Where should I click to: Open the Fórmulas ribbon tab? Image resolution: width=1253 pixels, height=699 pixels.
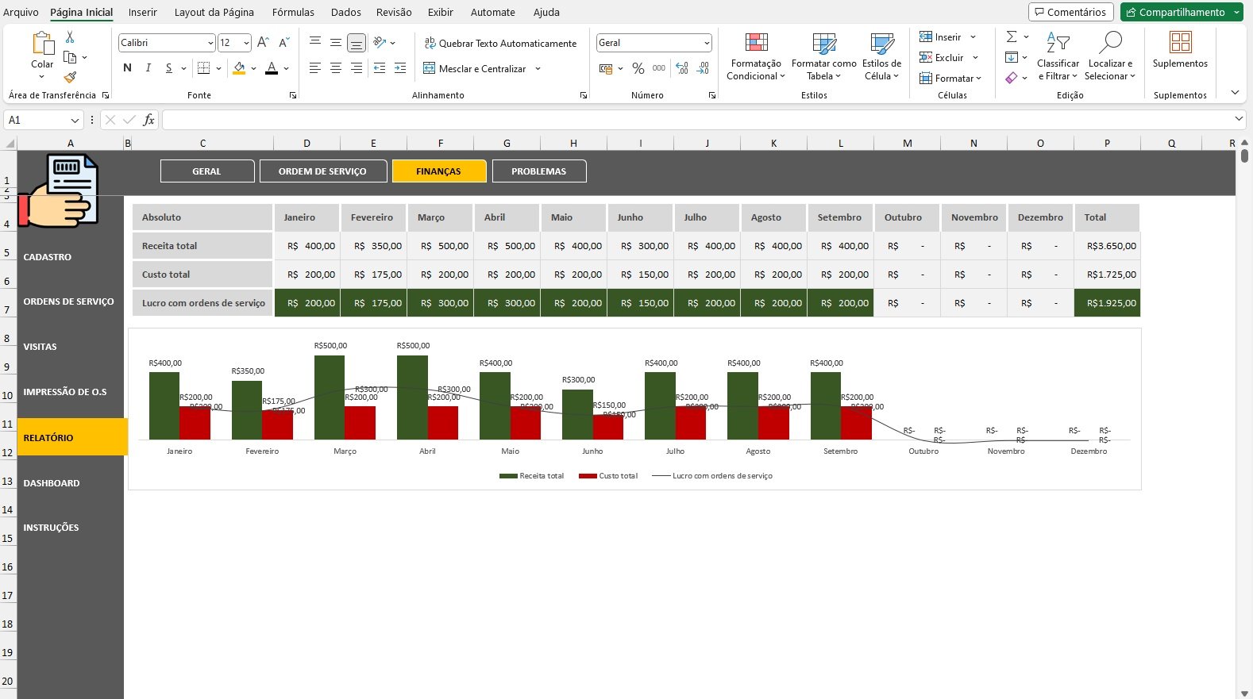pos(293,12)
